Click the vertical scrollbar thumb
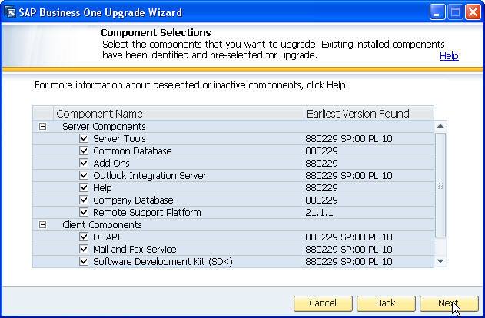The width and height of the screenshot is (485, 318). pyautogui.click(x=440, y=185)
